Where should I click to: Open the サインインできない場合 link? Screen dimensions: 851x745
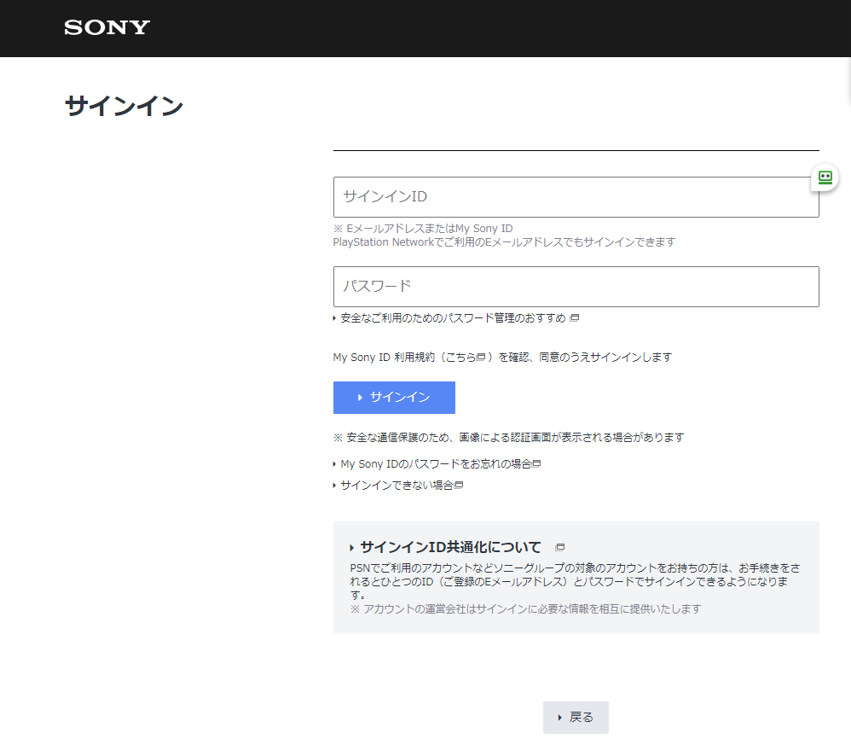[x=397, y=486]
